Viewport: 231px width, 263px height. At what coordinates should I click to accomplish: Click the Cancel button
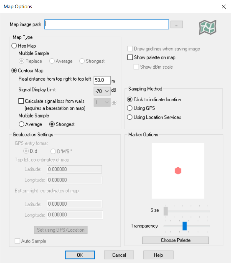point(119,255)
